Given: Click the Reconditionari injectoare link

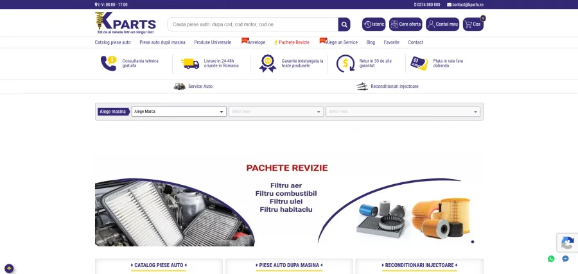Looking at the screenshot, I should tap(394, 87).
